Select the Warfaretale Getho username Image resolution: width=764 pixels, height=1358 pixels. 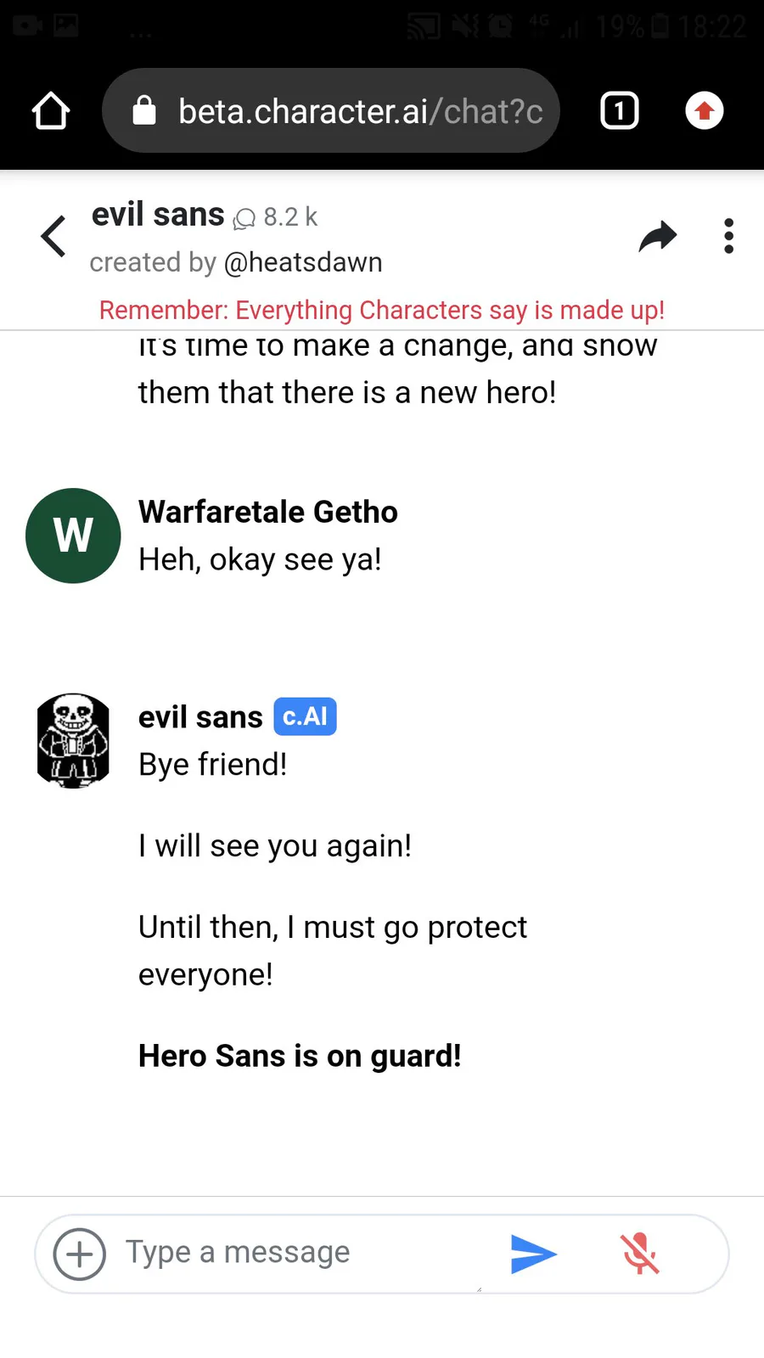pyautogui.click(x=268, y=512)
